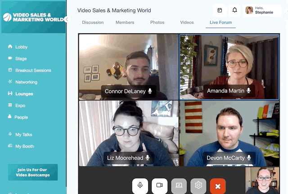Open the Expo section
This screenshot has width=288, height=194.
[20, 106]
